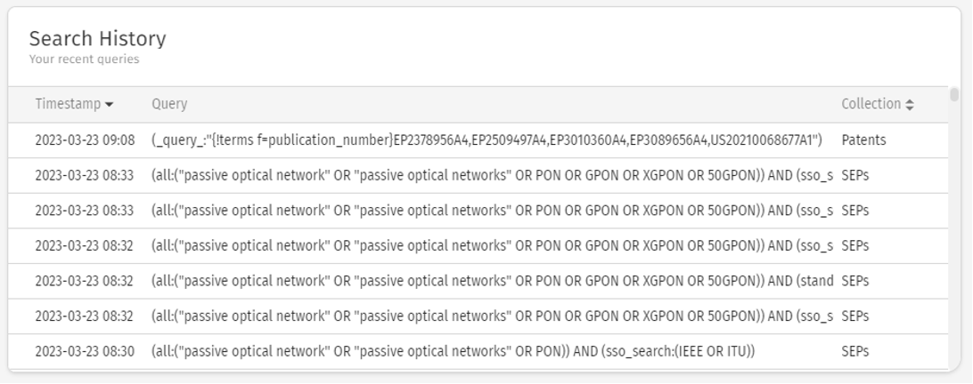Click the 2023-03-23 08:30 timestamp cell
The width and height of the screenshot is (973, 384).
85,351
